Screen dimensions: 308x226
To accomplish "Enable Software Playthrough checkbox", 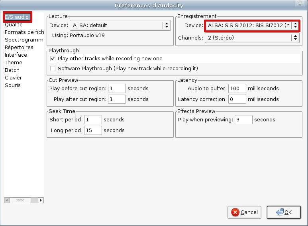I will pyautogui.click(x=53, y=68).
